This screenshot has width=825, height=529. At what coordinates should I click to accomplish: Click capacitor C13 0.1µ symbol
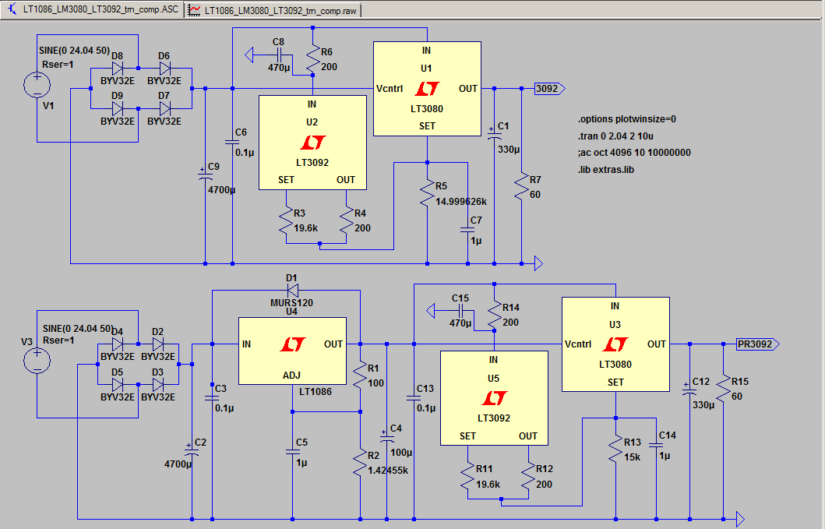(414, 398)
